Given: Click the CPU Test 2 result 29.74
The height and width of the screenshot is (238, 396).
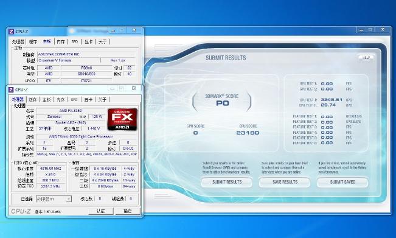Looking at the screenshot, I should coord(328,105).
